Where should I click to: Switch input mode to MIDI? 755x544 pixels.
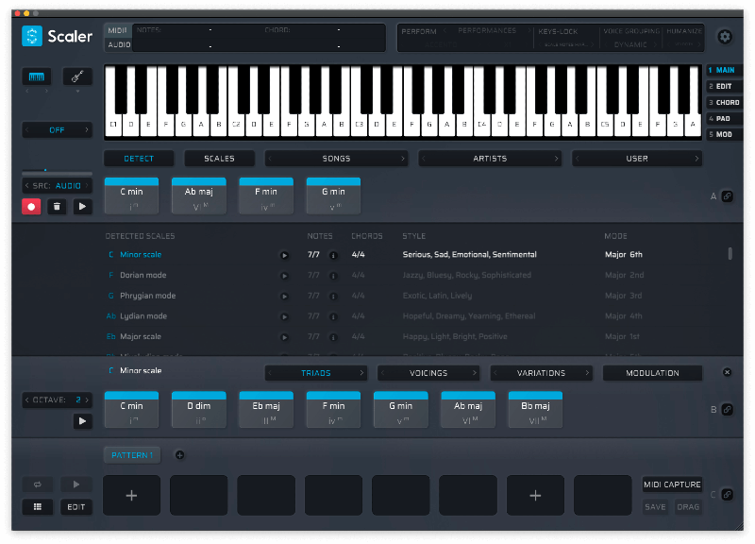[x=119, y=30]
